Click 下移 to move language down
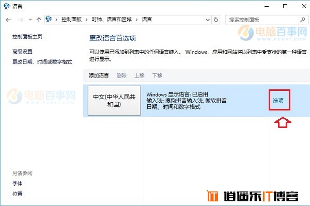 [x=158, y=75]
